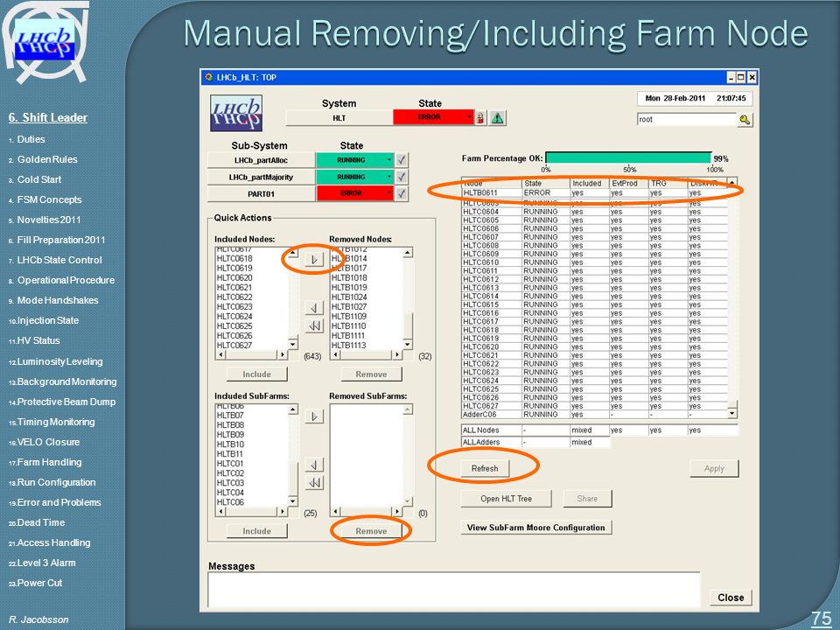Click the LHCb logo on the slide corner
Image resolution: width=840 pixels, height=630 pixels.
pos(45,42)
